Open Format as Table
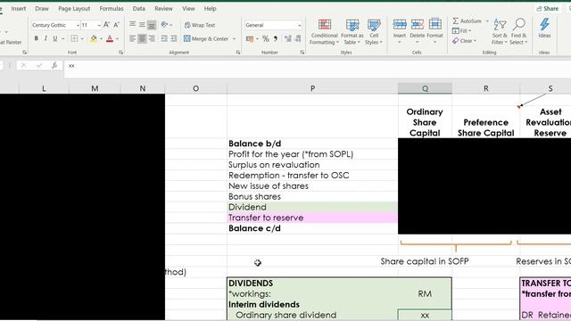 pyautogui.click(x=352, y=32)
